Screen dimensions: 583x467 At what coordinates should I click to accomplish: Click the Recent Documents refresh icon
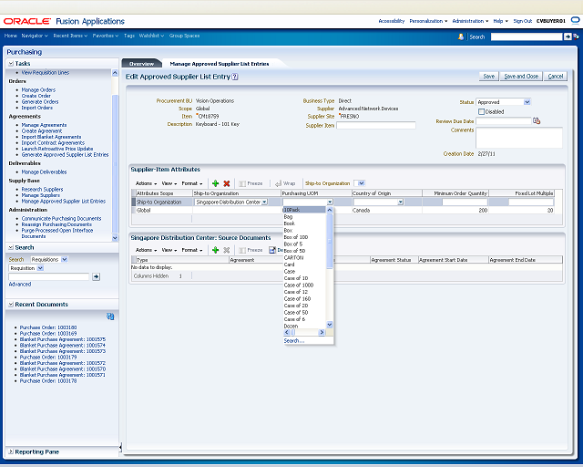point(110,317)
